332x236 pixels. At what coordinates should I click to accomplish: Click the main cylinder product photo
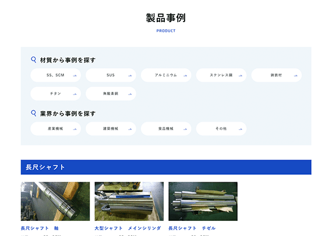click(x=129, y=201)
